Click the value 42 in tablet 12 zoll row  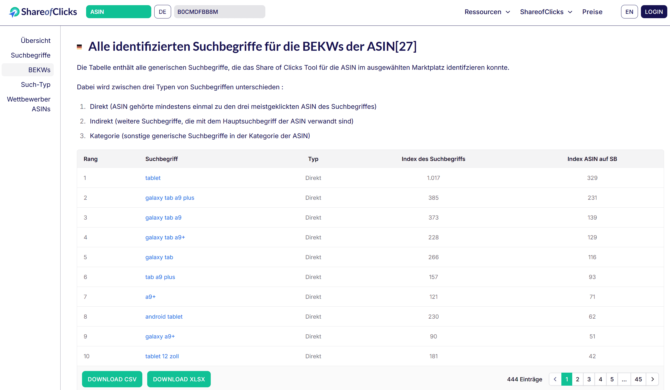(592, 356)
